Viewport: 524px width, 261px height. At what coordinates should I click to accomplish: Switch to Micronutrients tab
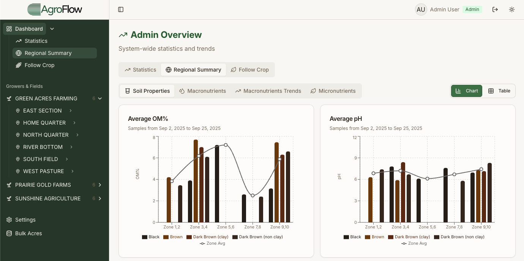[333, 91]
